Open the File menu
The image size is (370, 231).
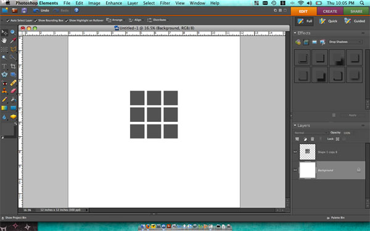click(67, 3)
